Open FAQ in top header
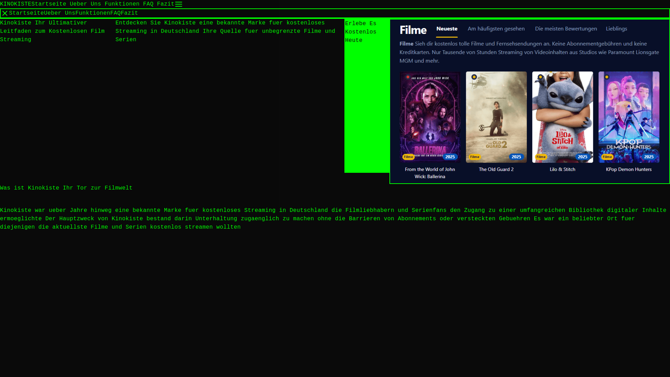670x377 pixels. 148,4
